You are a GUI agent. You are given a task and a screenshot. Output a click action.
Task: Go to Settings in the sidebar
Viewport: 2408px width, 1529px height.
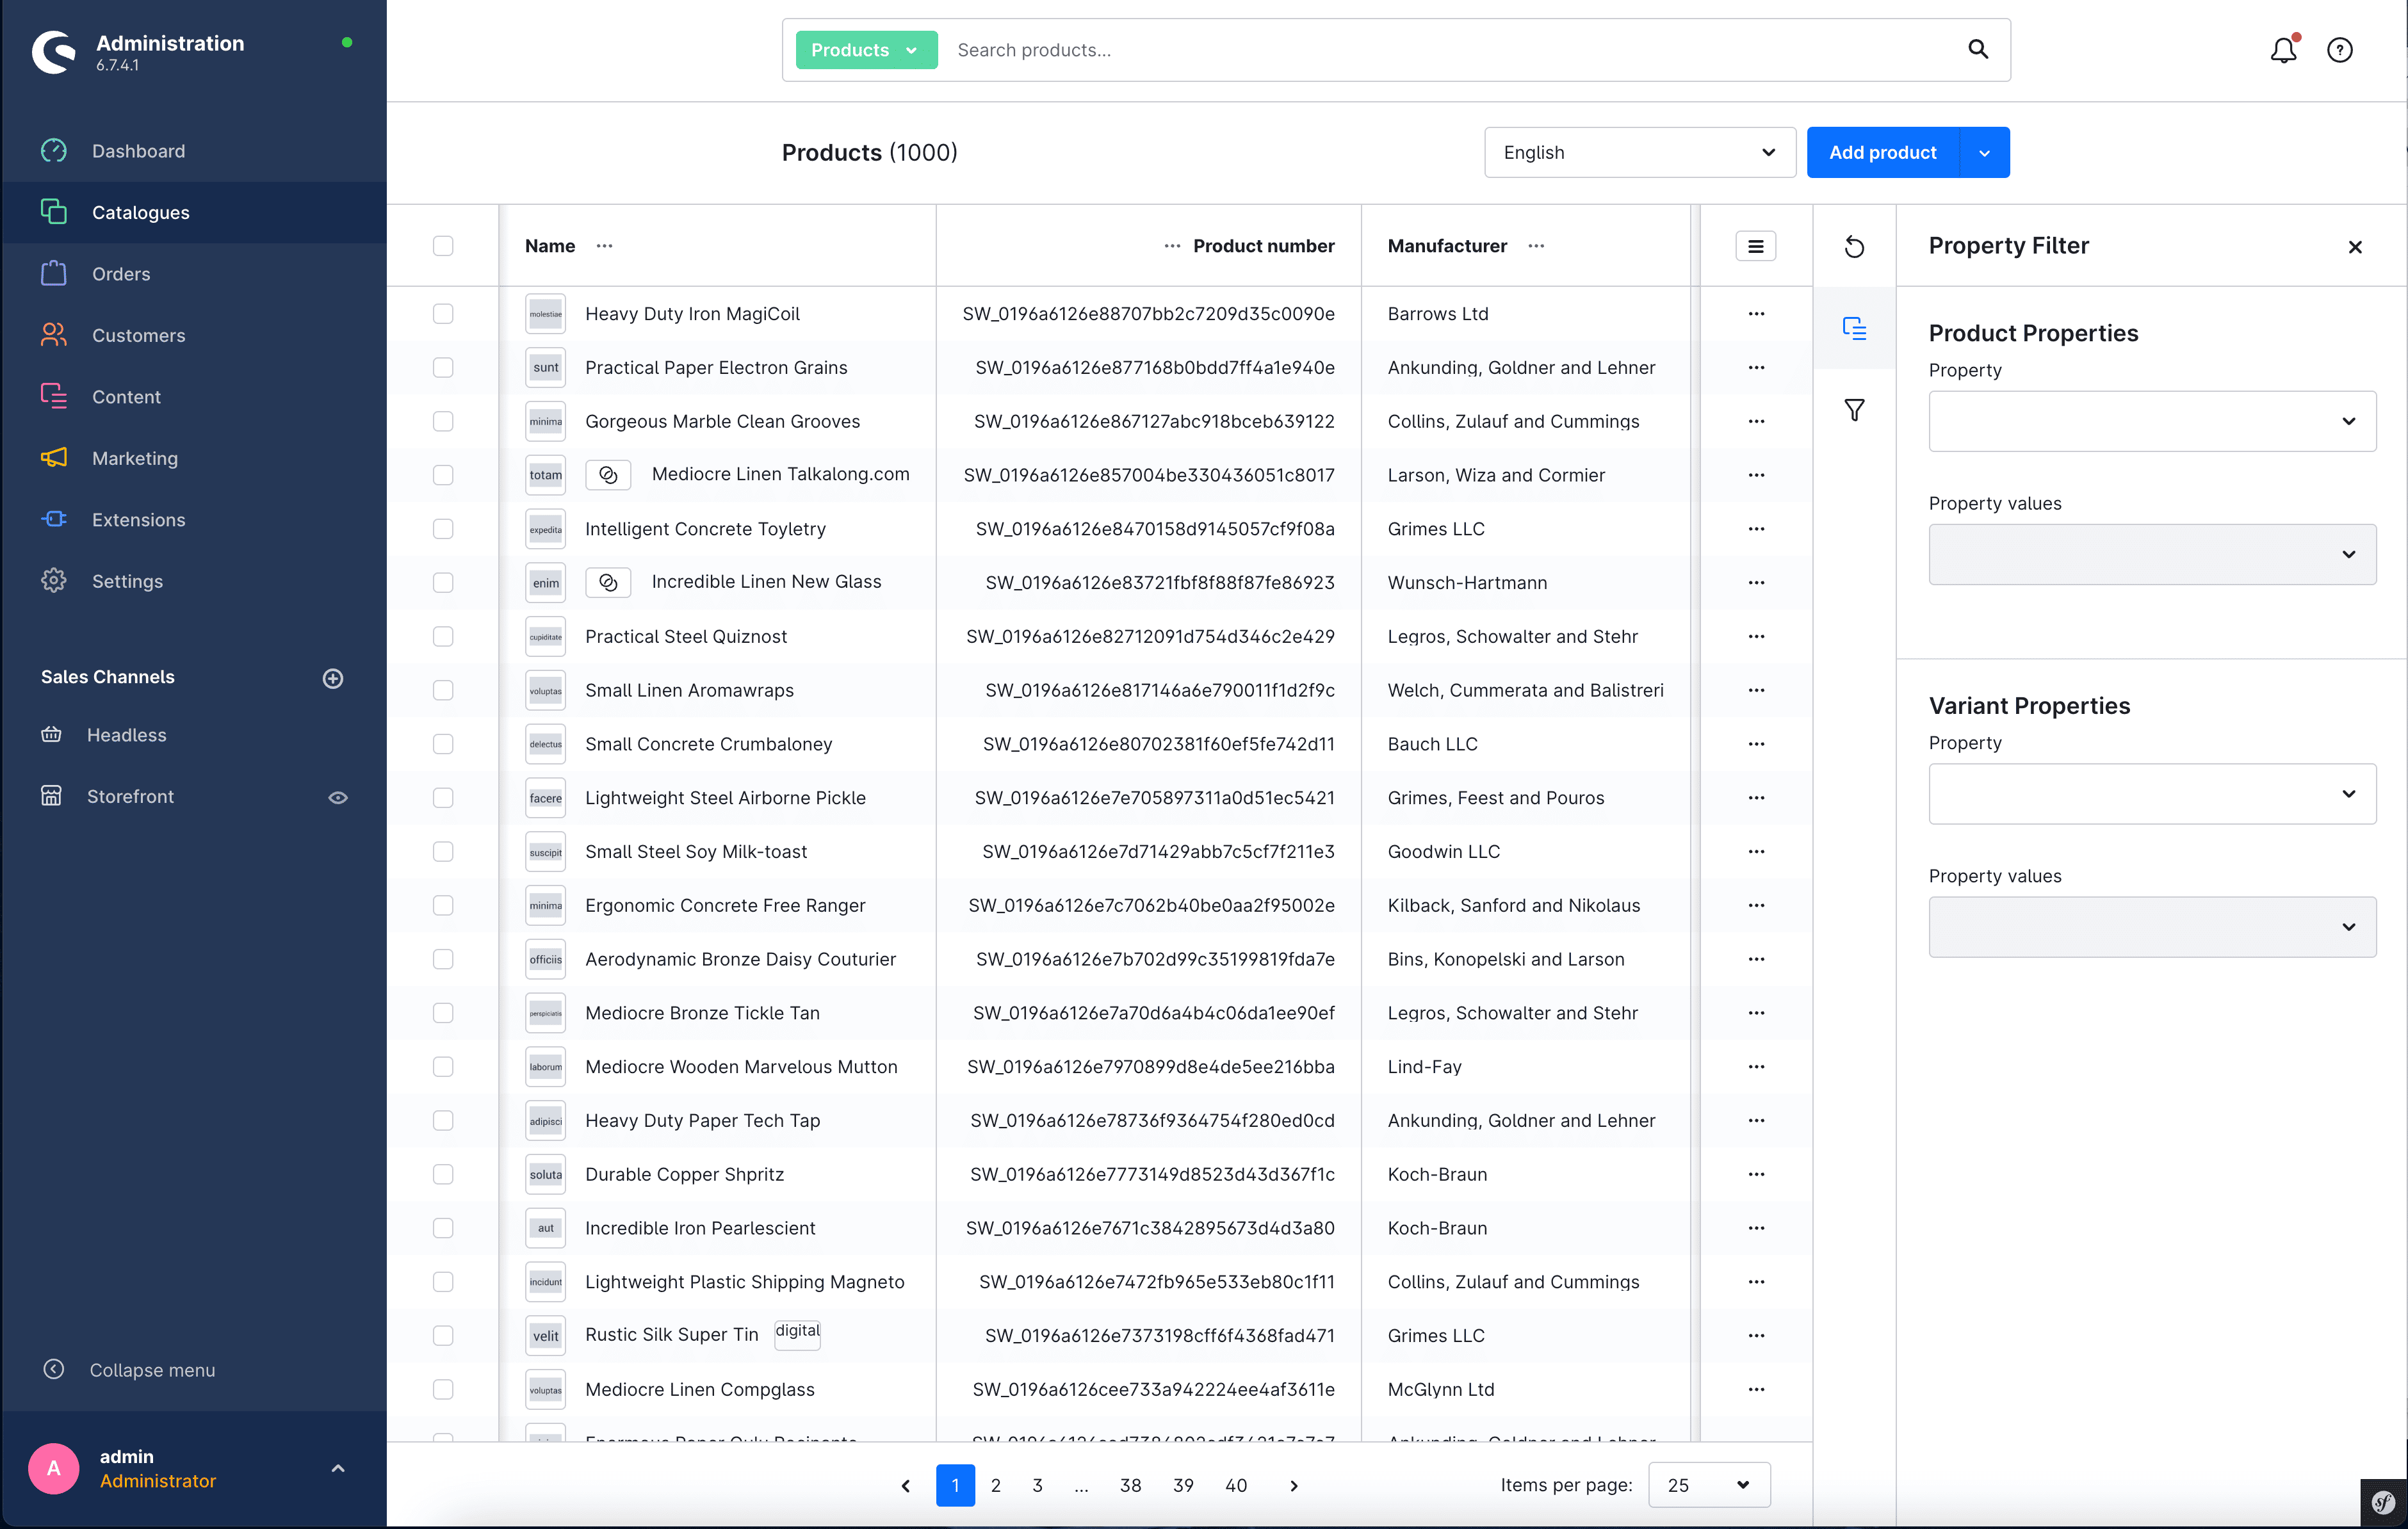tap(127, 581)
